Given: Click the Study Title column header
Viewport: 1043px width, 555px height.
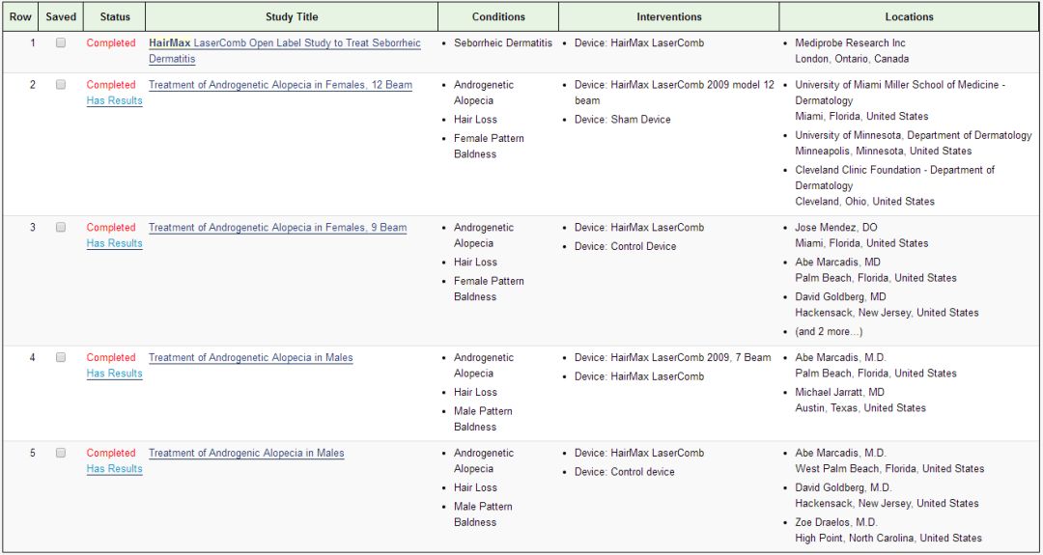Looking at the screenshot, I should tap(291, 16).
